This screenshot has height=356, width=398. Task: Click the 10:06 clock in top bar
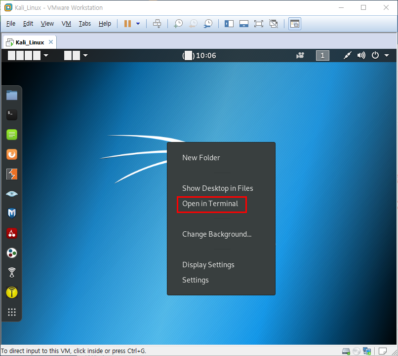(x=199, y=56)
